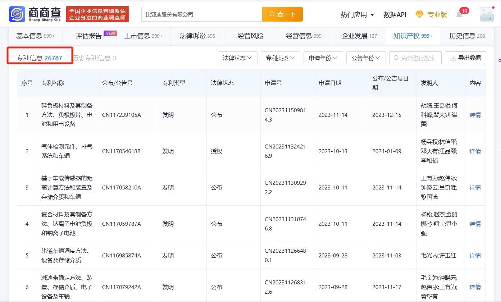The image size is (501, 302).
Task: Click publication number CN117239105A
Action: pyautogui.click(x=121, y=115)
